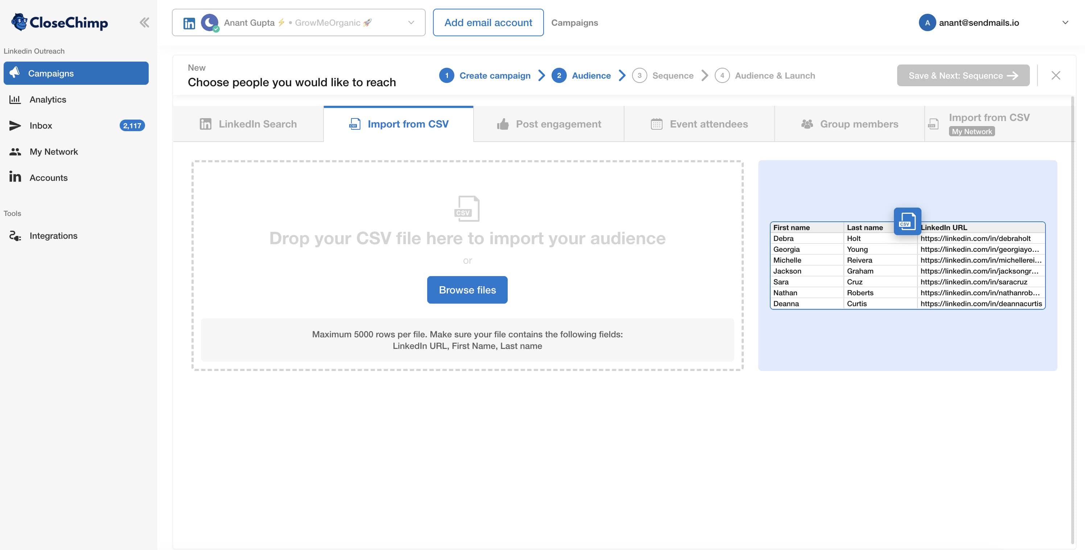The height and width of the screenshot is (550, 1085).
Task: Open Campaigns from the sidebar megaphone icon
Action: (x=16, y=73)
